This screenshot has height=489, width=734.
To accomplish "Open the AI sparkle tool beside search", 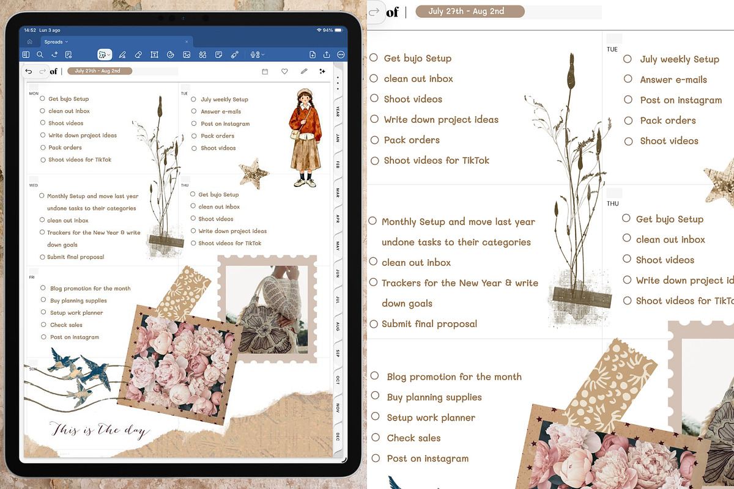I will [54, 54].
